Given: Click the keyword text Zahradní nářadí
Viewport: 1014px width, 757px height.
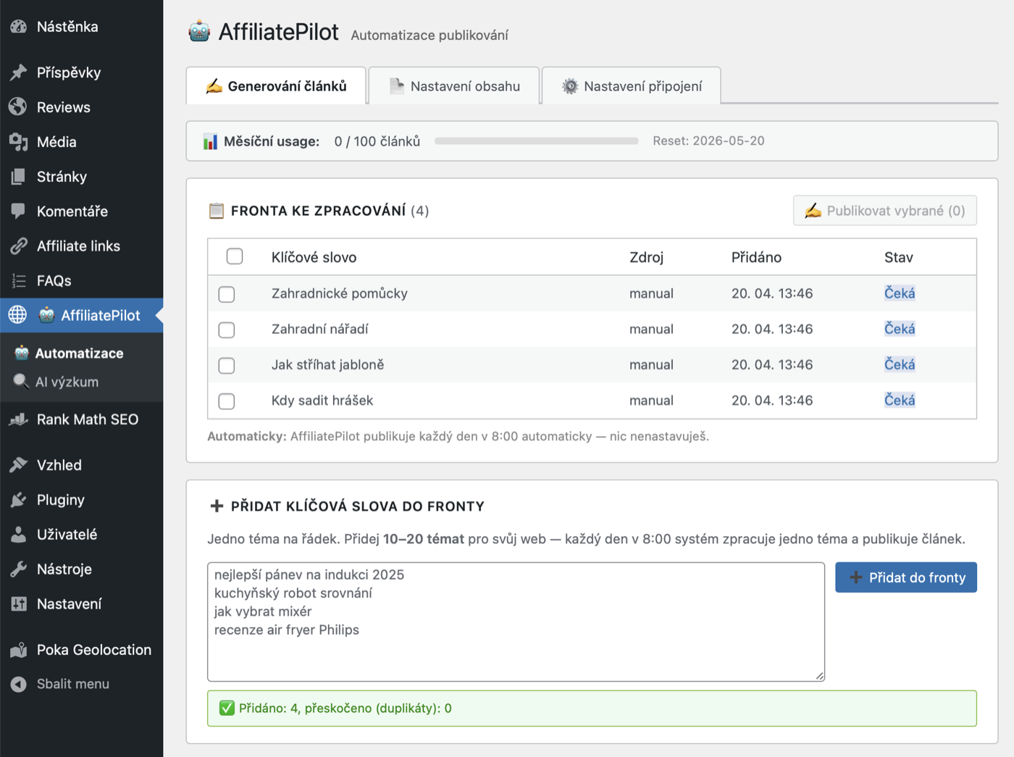Looking at the screenshot, I should [320, 329].
